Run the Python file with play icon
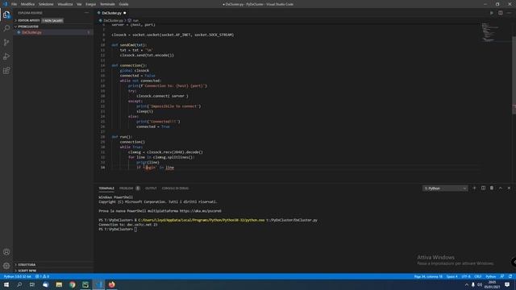The height and width of the screenshot is (290, 516). tap(492, 13)
